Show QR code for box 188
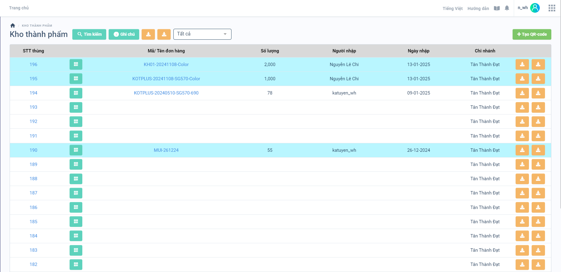The image size is (561, 272). pos(76,179)
